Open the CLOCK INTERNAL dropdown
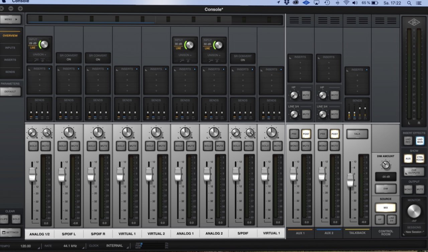Screen dimensions: 428x252 (x=114, y=246)
